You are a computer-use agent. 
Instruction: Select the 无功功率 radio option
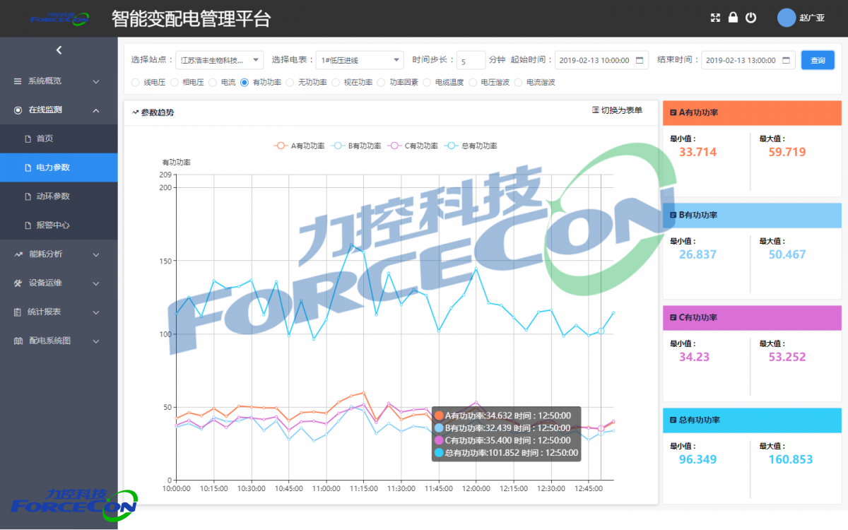tap(290, 83)
